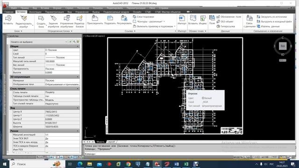Click Слои подложки underlay layers

pos(143,17)
